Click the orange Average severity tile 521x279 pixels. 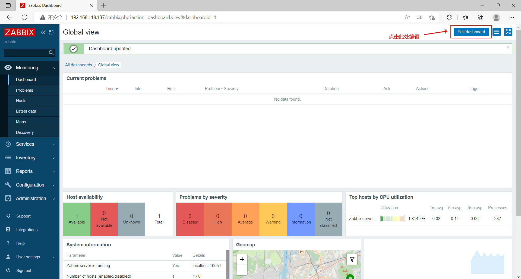coord(245,219)
